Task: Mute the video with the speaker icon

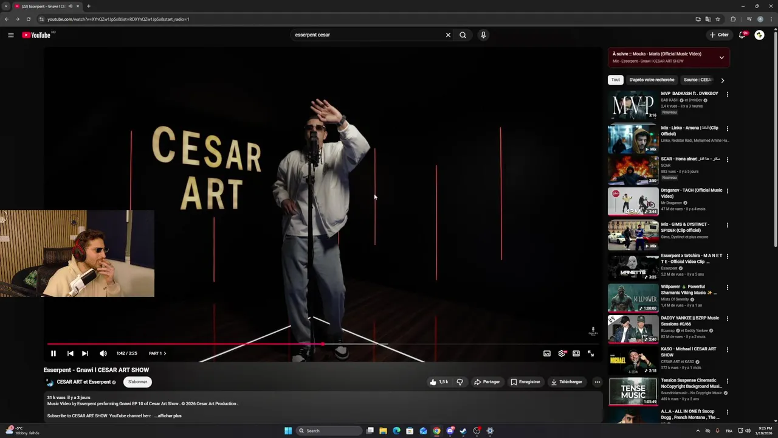Action: tap(103, 353)
